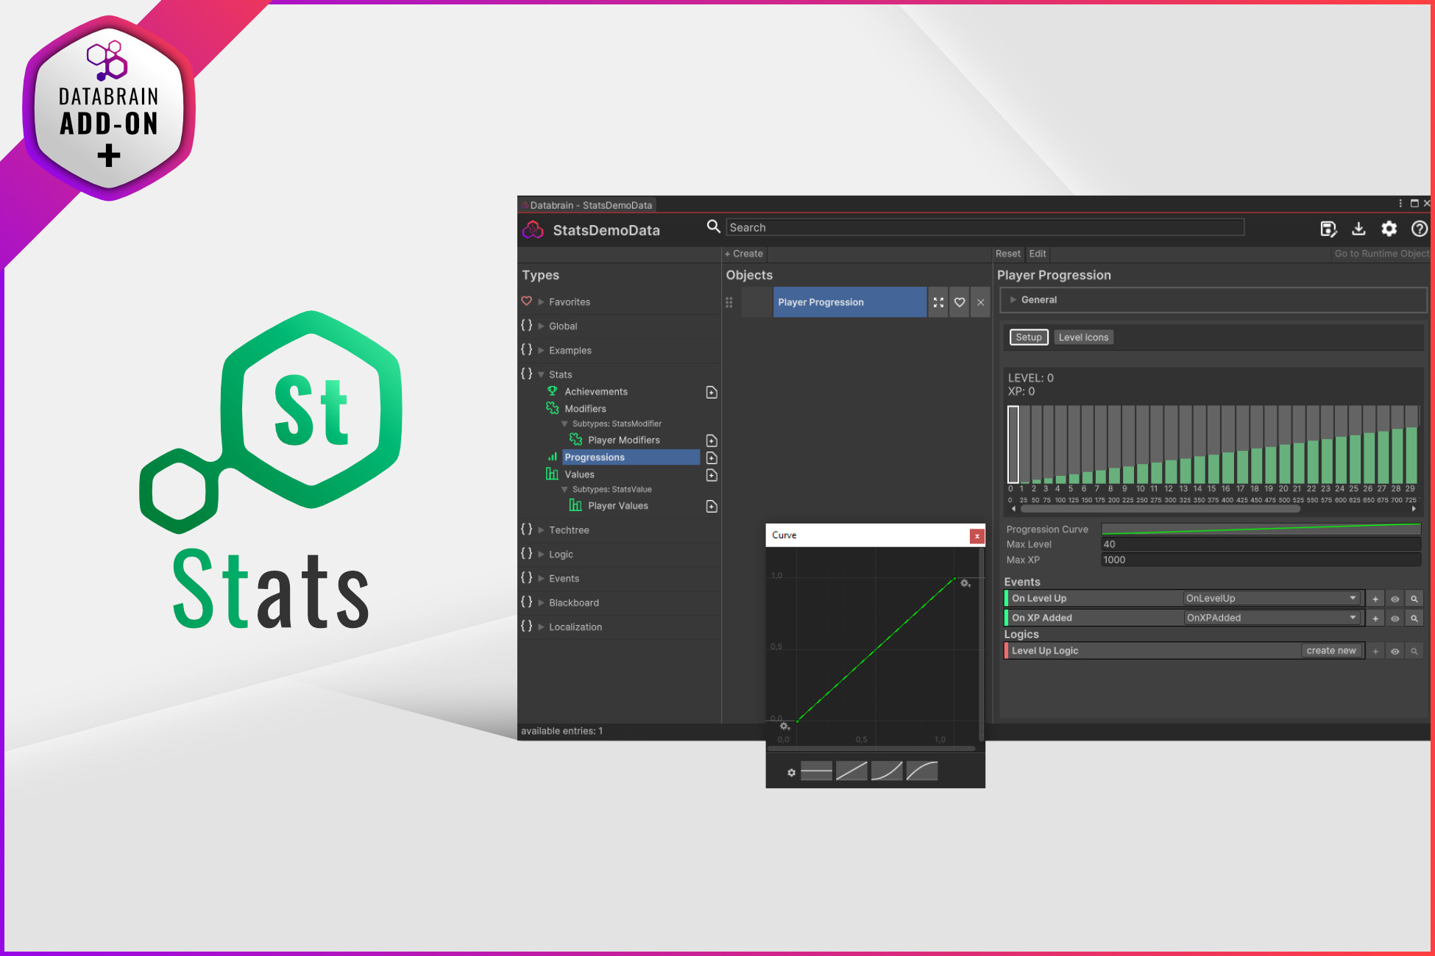This screenshot has width=1435, height=956.
Task: Expand the Techtree category
Action: coord(541,529)
